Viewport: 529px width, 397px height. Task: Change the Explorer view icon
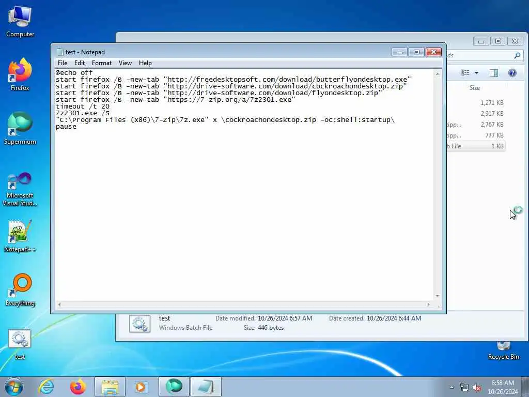coord(465,73)
